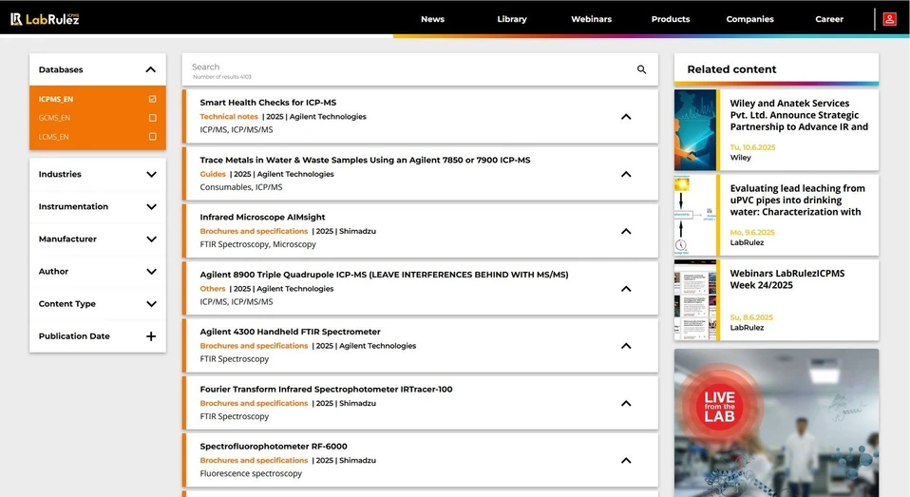This screenshot has width=910, height=497.
Task: Open Agilent 8900 Triple Quadrupole ICP-MS title
Action: 384,275
